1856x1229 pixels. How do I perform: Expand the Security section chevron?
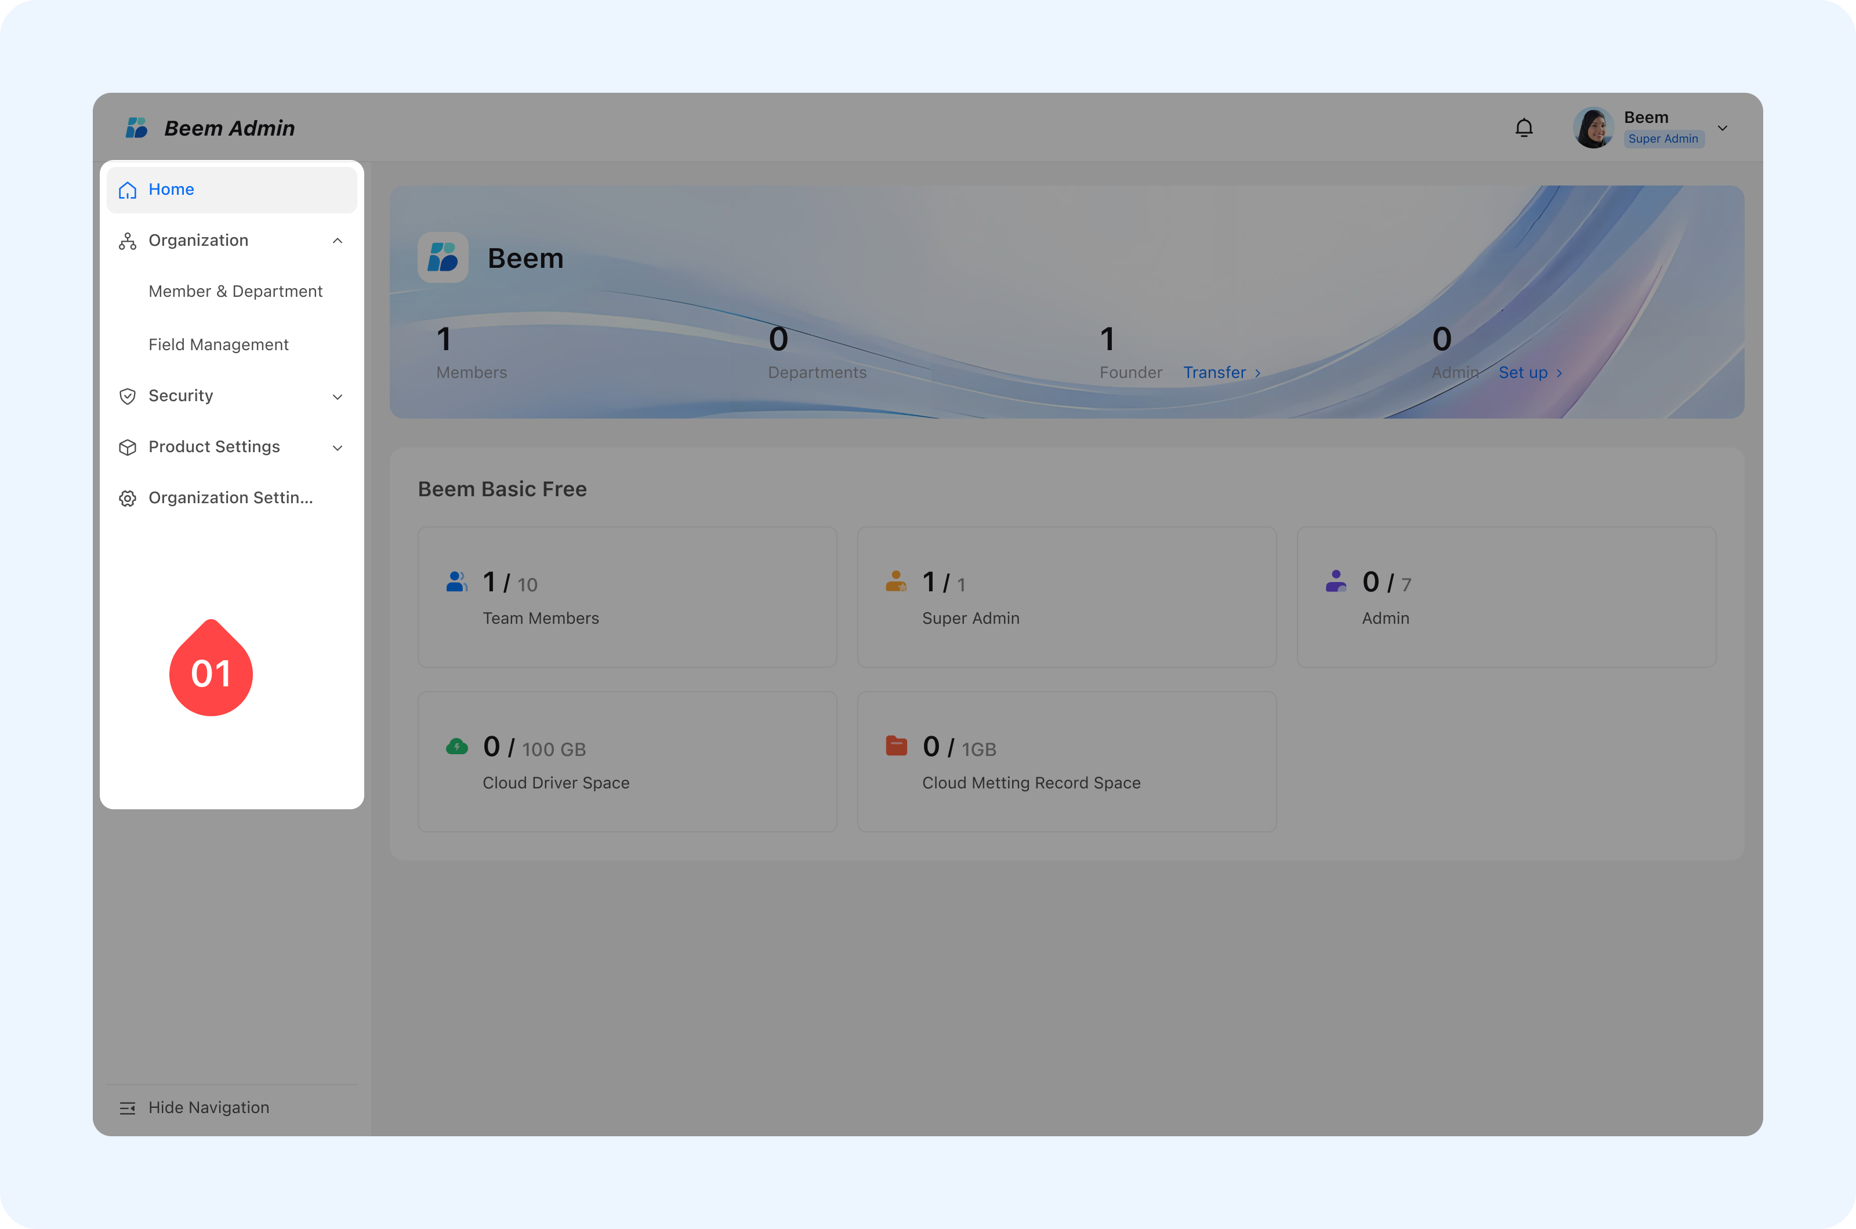pyautogui.click(x=338, y=397)
